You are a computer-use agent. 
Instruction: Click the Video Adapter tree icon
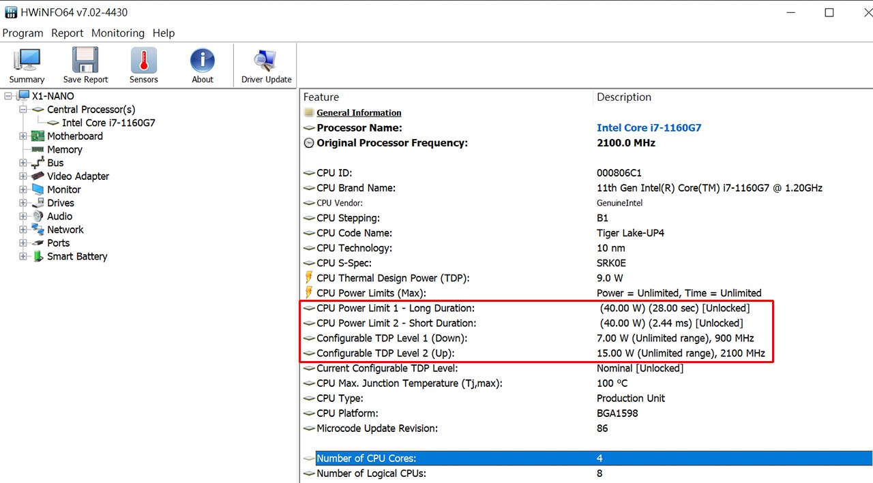38,176
